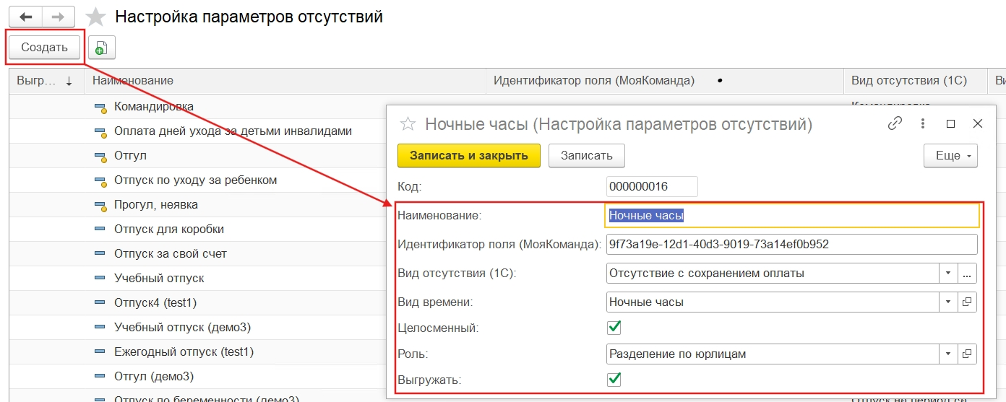Sort by the Выгр... column header

(x=46, y=81)
